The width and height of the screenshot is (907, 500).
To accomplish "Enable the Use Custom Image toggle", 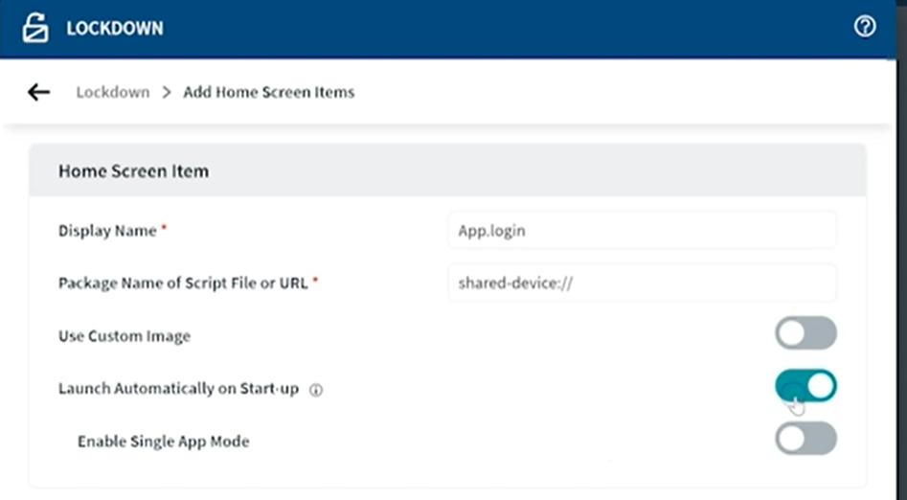I will (805, 333).
